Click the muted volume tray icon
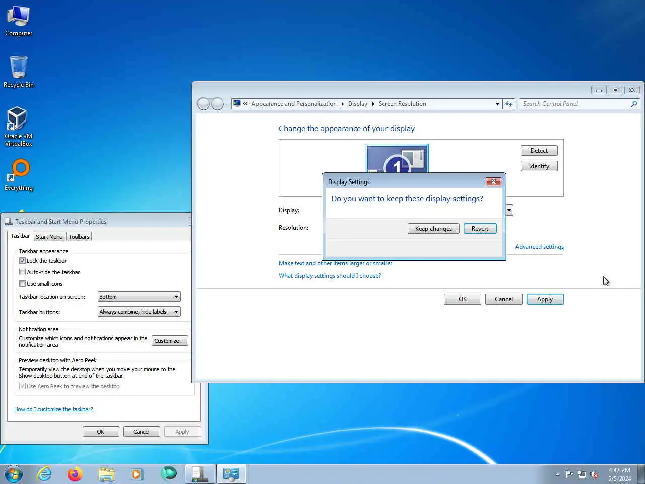This screenshot has height=484, width=645. [595, 474]
